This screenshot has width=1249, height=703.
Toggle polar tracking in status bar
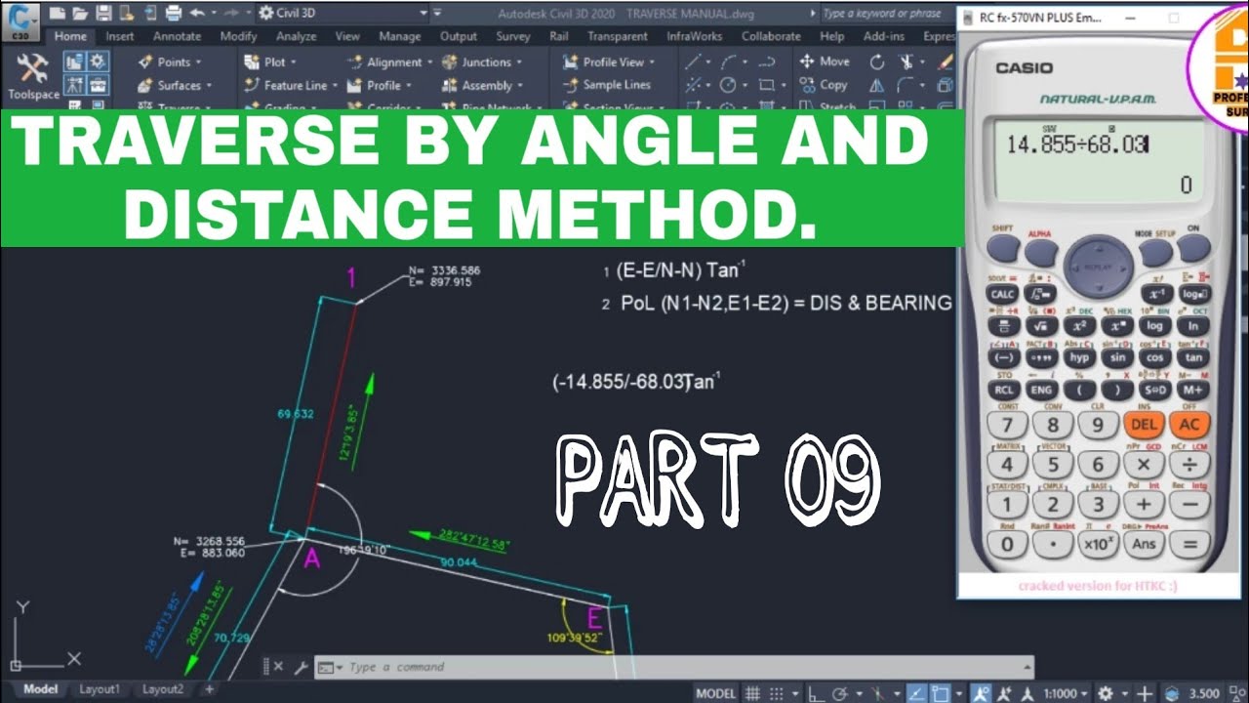tap(840, 692)
